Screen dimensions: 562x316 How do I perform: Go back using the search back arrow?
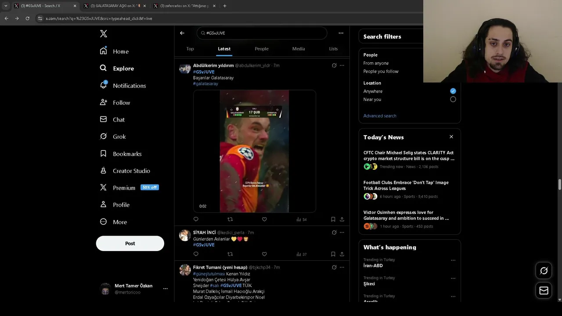pyautogui.click(x=182, y=33)
